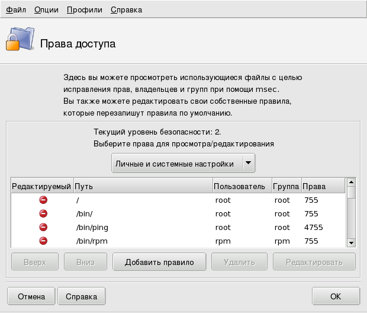Sort by the Права column header
Image resolution: width=367 pixels, height=313 pixels.
click(x=323, y=186)
